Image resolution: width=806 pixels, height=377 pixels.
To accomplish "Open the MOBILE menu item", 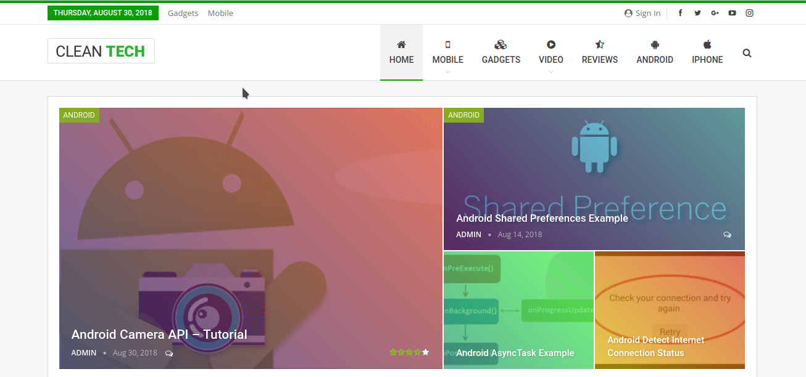I will 448,60.
